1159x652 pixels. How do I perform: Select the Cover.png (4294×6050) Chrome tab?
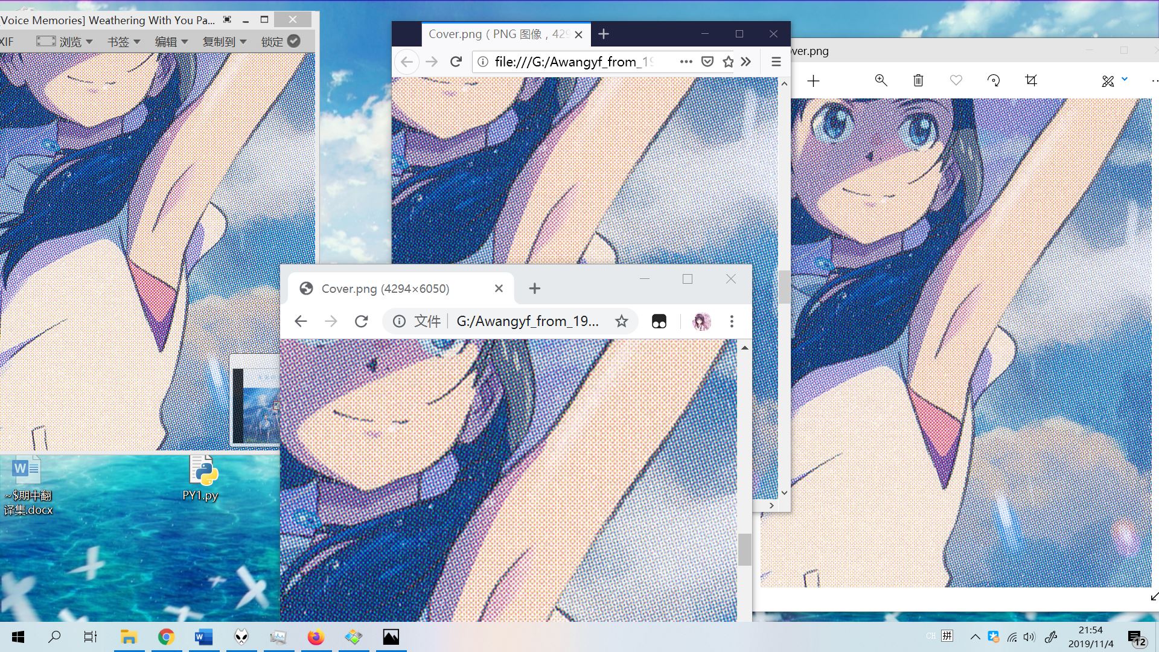401,289
